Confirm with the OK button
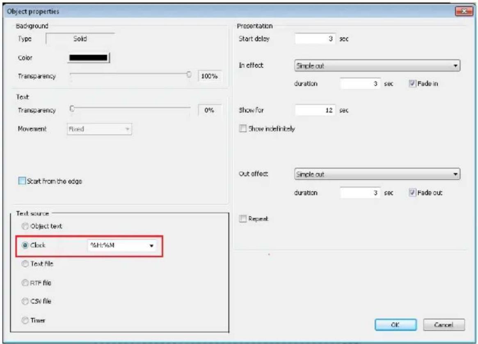This screenshot has height=344, width=478. [x=396, y=325]
